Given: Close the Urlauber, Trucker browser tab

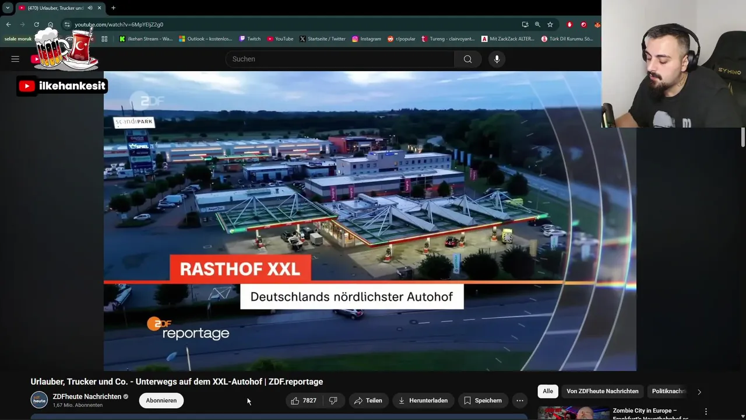Looking at the screenshot, I should (99, 8).
